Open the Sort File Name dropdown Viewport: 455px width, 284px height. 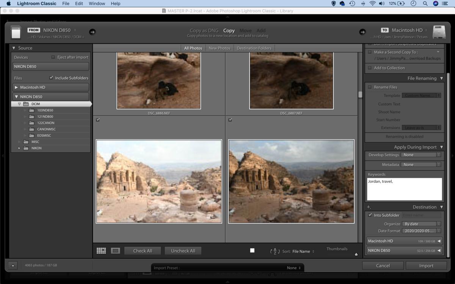coord(303,251)
